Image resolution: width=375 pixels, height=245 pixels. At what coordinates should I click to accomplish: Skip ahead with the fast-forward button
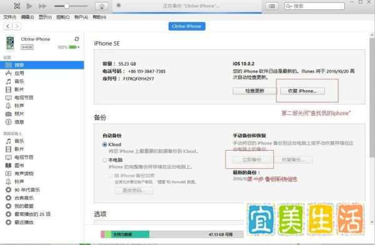pyautogui.click(x=42, y=6)
